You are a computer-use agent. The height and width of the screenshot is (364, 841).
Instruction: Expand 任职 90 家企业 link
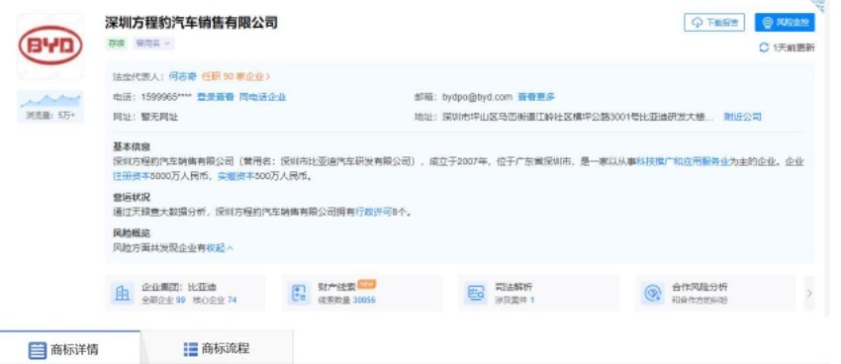pos(236,77)
